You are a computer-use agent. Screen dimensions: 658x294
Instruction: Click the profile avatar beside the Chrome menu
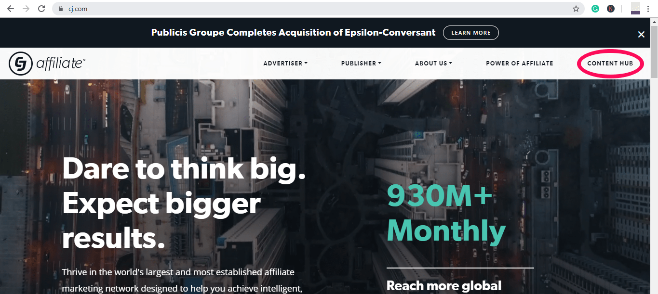635,9
